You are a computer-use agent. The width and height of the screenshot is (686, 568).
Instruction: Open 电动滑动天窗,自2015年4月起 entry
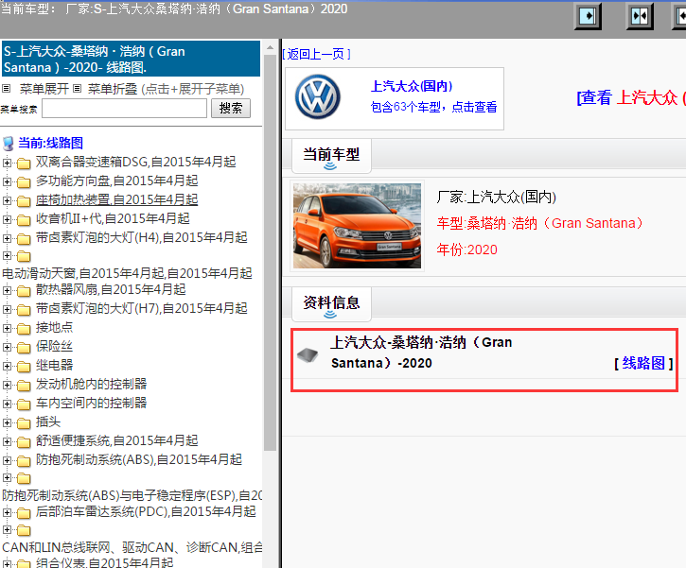[128, 273]
